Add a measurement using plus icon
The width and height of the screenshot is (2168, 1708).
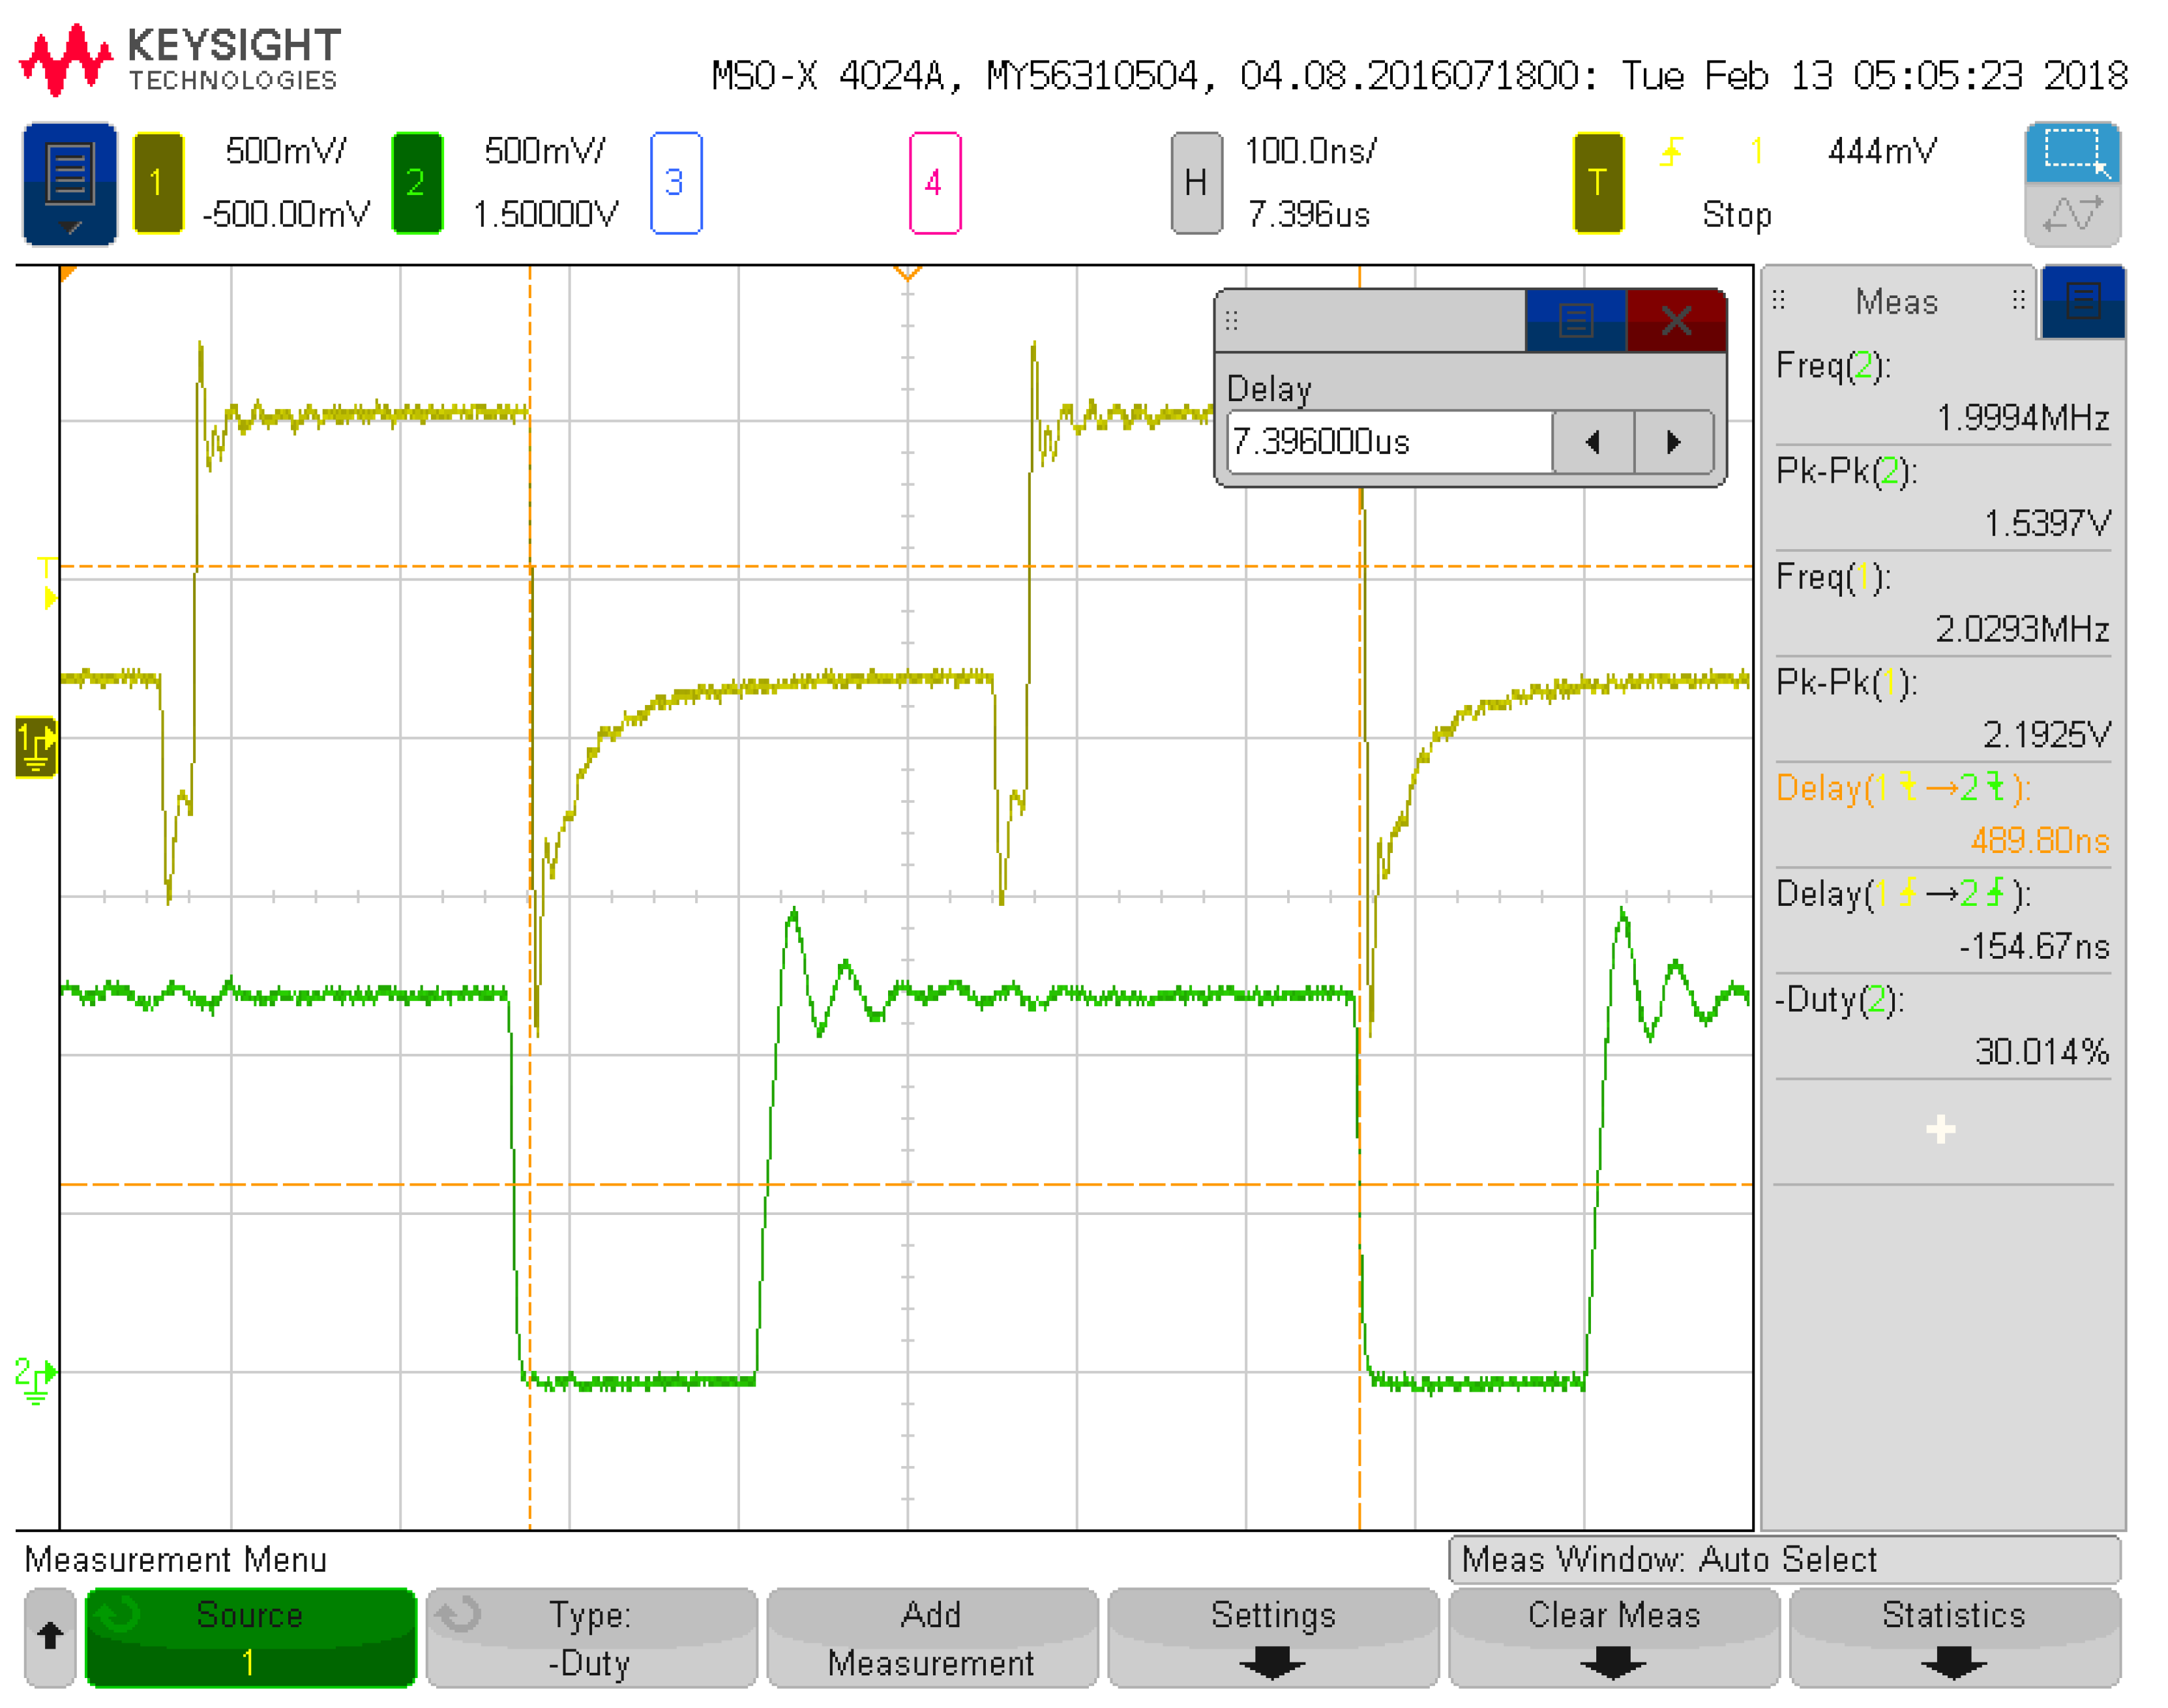(1940, 1130)
